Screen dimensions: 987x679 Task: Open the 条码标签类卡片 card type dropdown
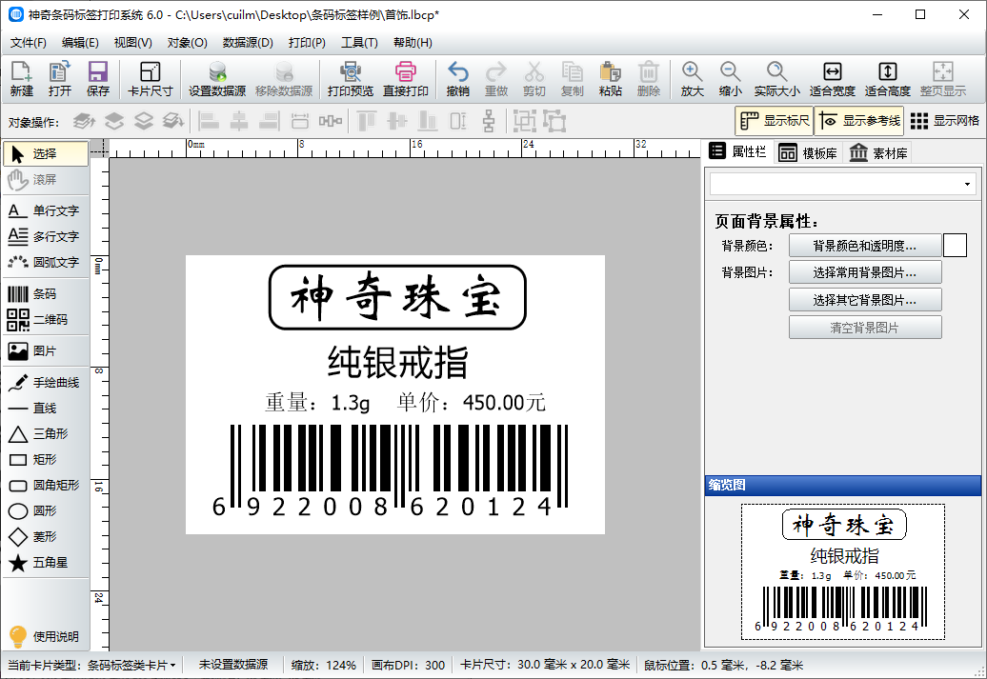pos(131,665)
